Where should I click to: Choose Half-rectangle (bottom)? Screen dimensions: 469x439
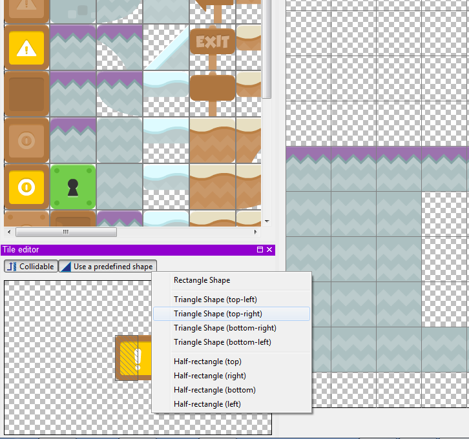(x=232, y=390)
